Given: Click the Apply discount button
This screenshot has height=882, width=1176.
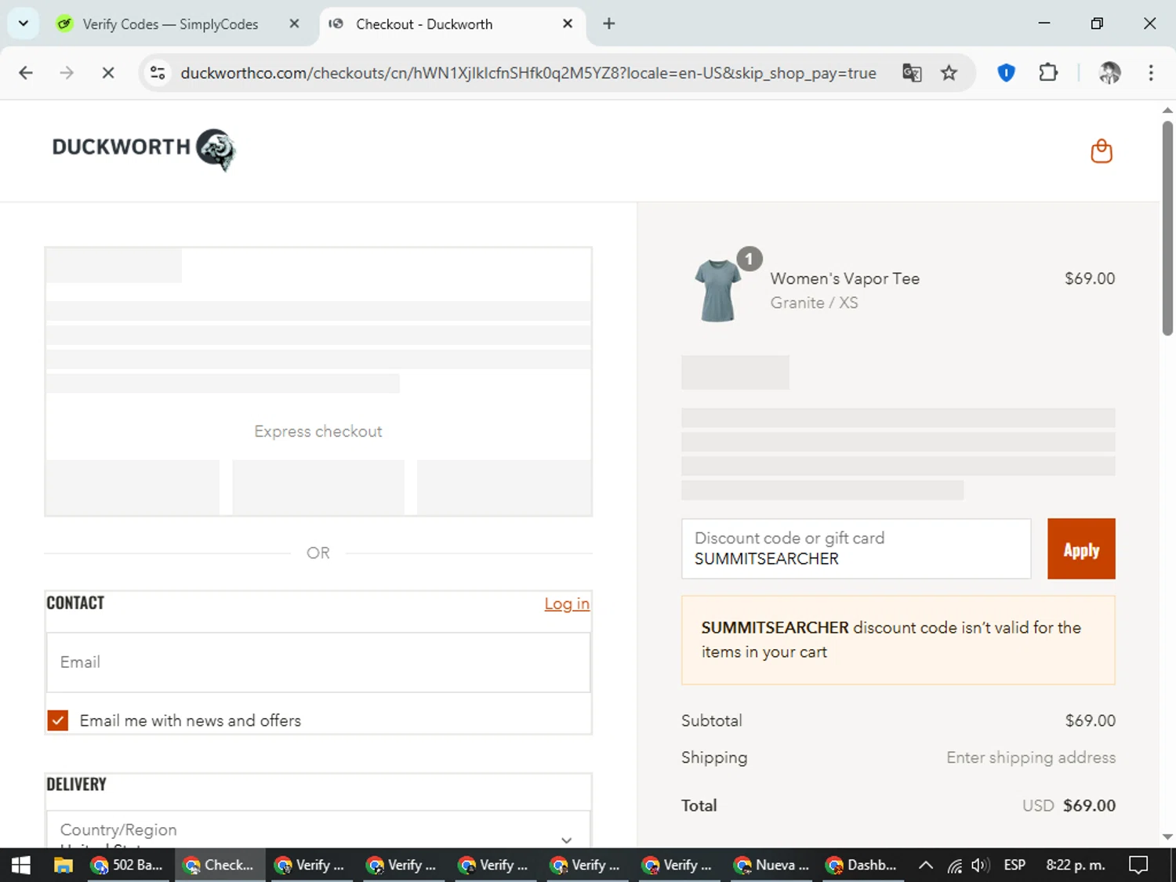Looking at the screenshot, I should coord(1081,549).
